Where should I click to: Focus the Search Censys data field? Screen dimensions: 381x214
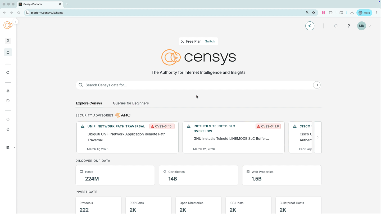pos(198,85)
